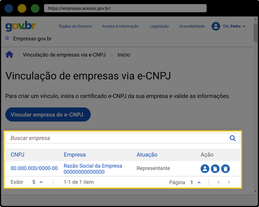259x207 pixels.
Task: Open Órgãos do Governo menu item
Action: [x=75, y=26]
